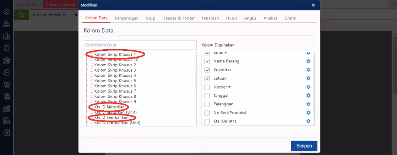Enable the Pelanggan checkbox
The height and width of the screenshot is (155, 397).
207,104
